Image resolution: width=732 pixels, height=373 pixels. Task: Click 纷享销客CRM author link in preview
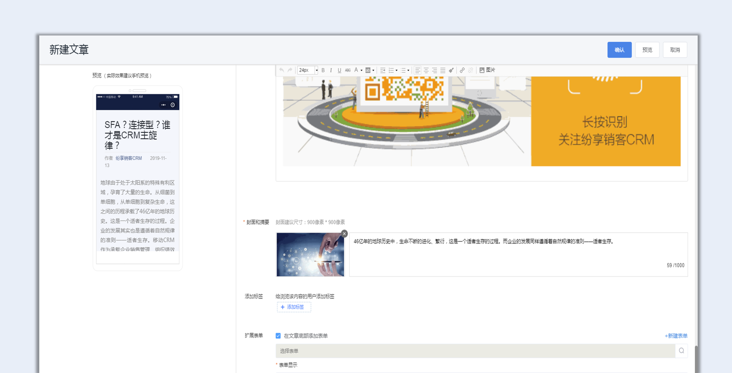click(129, 158)
